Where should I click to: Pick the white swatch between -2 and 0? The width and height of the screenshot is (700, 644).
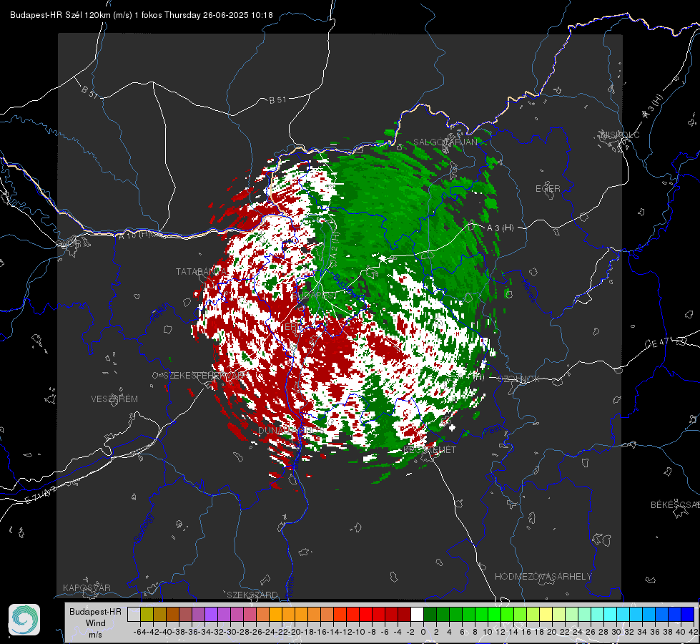tap(417, 614)
